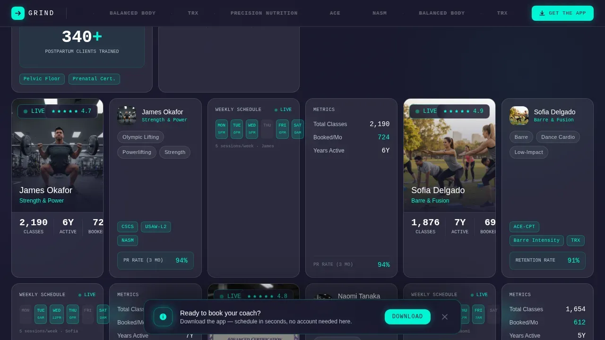The height and width of the screenshot is (340, 605).
Task: Open James Okafor's squat photo card
Action: (x=58, y=155)
